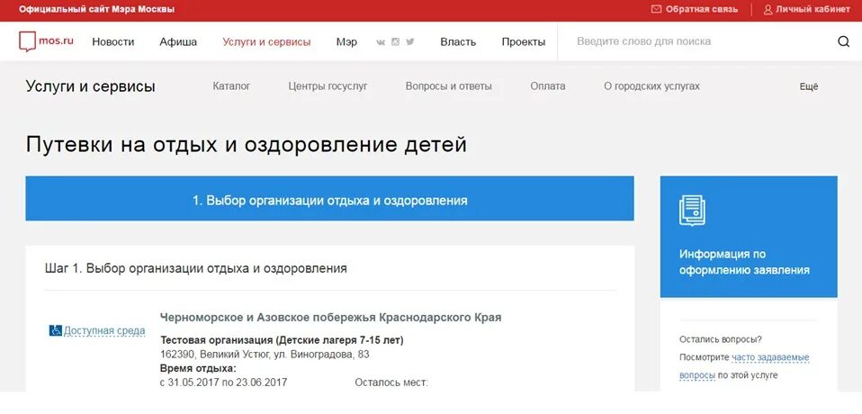Click the envelope icon for feedback
This screenshot has height=414, width=862.
pyautogui.click(x=656, y=9)
